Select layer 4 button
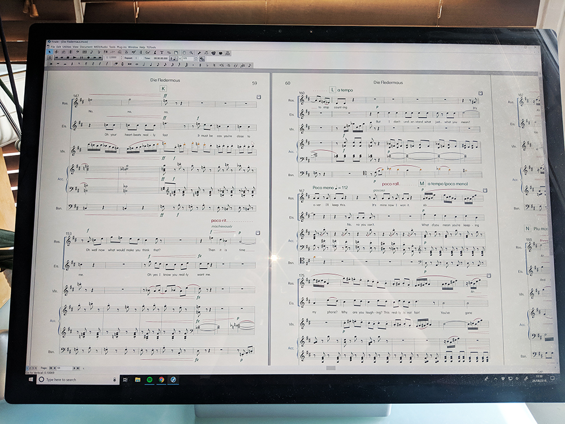The height and width of the screenshot is (424, 565). click(x=36, y=368)
